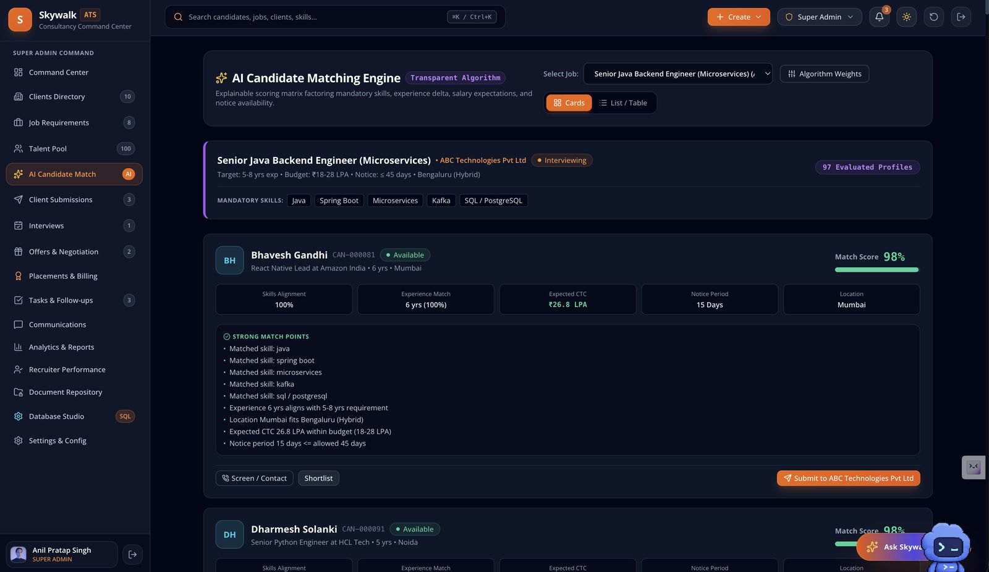Viewport: 989px width, 572px height.
Task: Click Dharmesh Solanki DH avatar
Action: (229, 534)
